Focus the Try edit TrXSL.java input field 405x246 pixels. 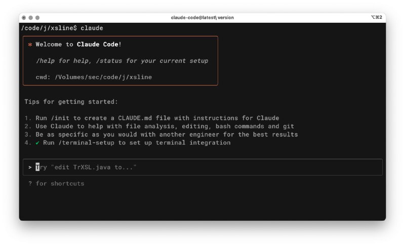202,167
